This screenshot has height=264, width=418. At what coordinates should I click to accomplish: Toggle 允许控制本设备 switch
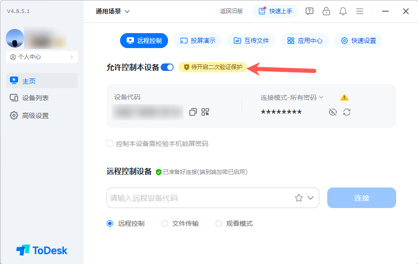[x=167, y=67]
